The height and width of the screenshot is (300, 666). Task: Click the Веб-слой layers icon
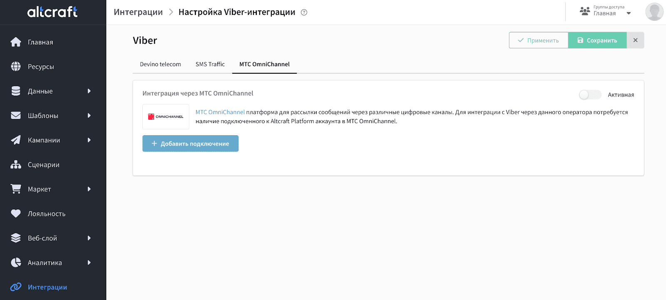tap(16, 238)
